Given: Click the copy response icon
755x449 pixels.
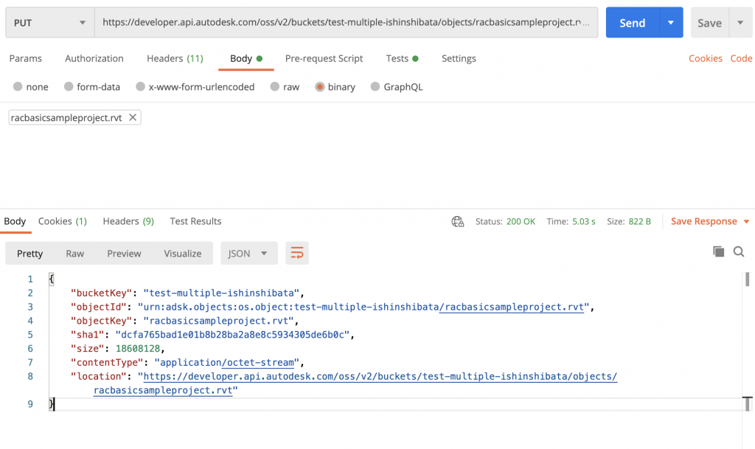Looking at the screenshot, I should point(718,252).
